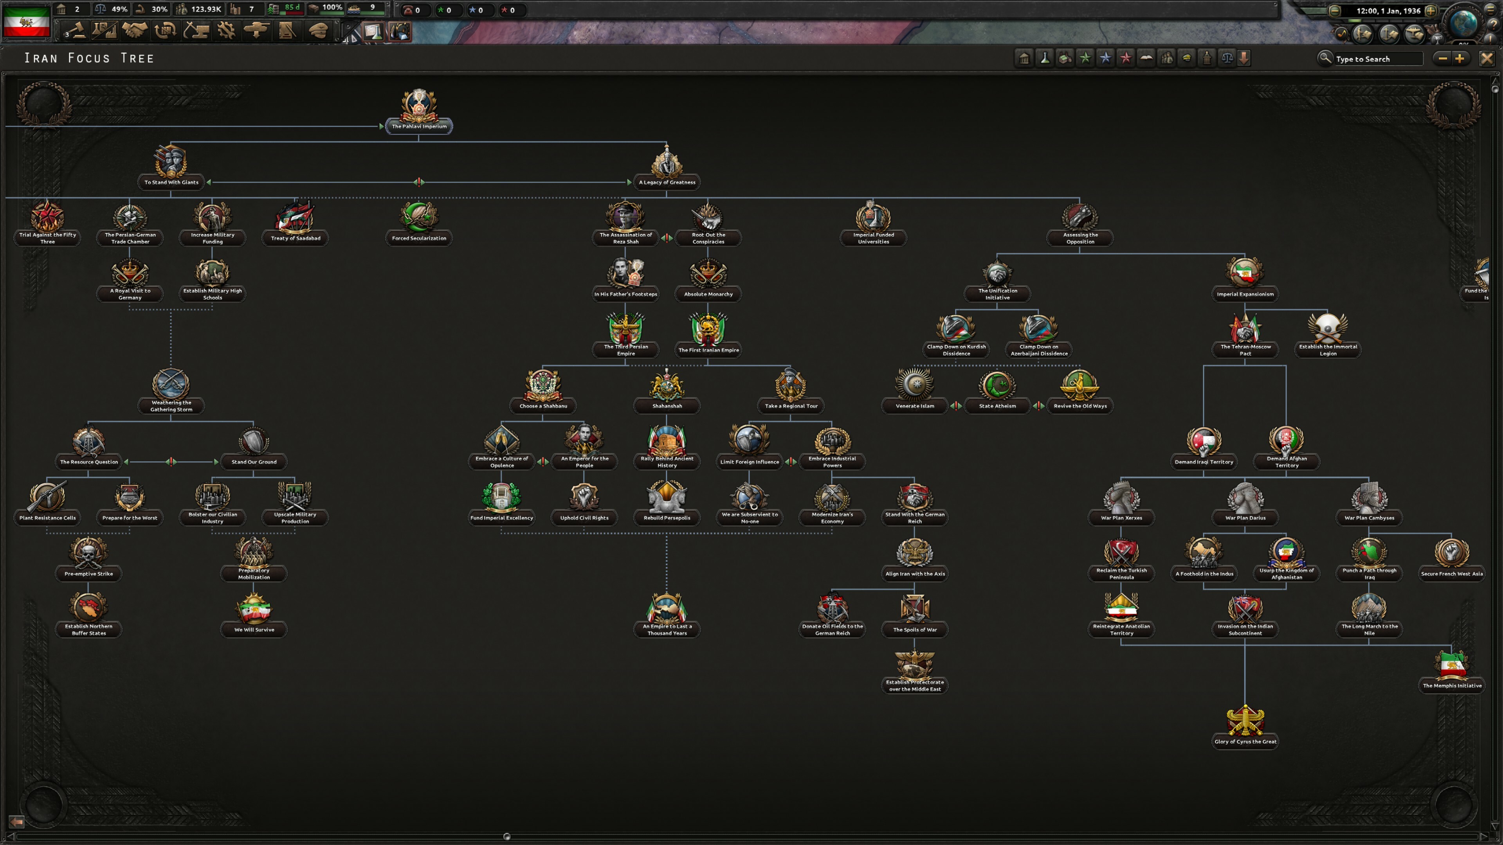
Task: Open the Production view anvil icon
Action: pyautogui.click(x=196, y=31)
